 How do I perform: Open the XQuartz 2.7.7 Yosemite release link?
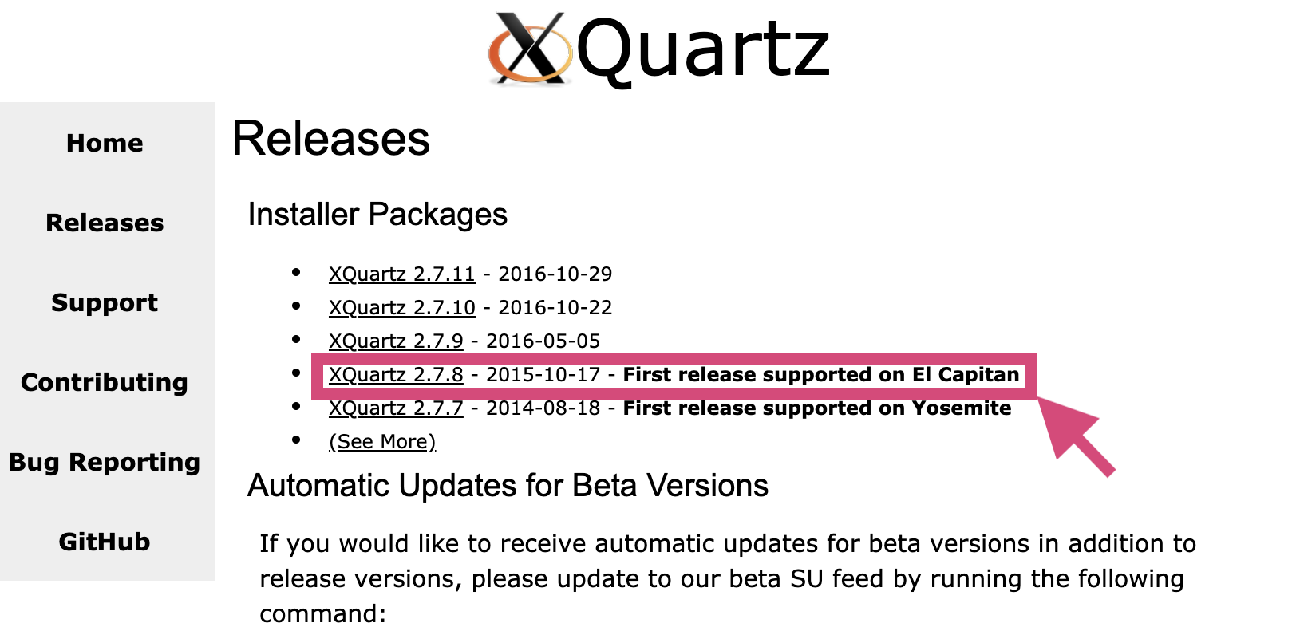[x=396, y=408]
